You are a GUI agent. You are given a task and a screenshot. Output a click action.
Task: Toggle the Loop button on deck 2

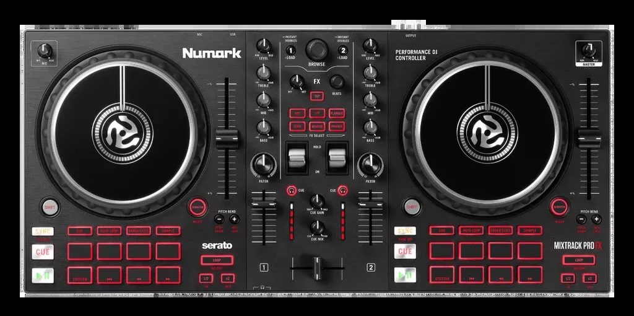click(579, 260)
